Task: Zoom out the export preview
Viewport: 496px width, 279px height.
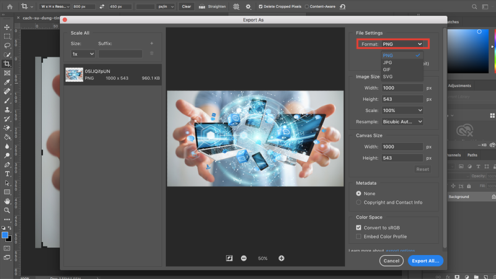Action: pyautogui.click(x=244, y=259)
